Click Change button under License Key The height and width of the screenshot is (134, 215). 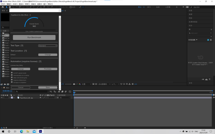tap(20, 69)
